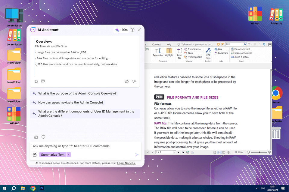289x192 pixels.
Task: Insert a Link
Action: point(219,49)
